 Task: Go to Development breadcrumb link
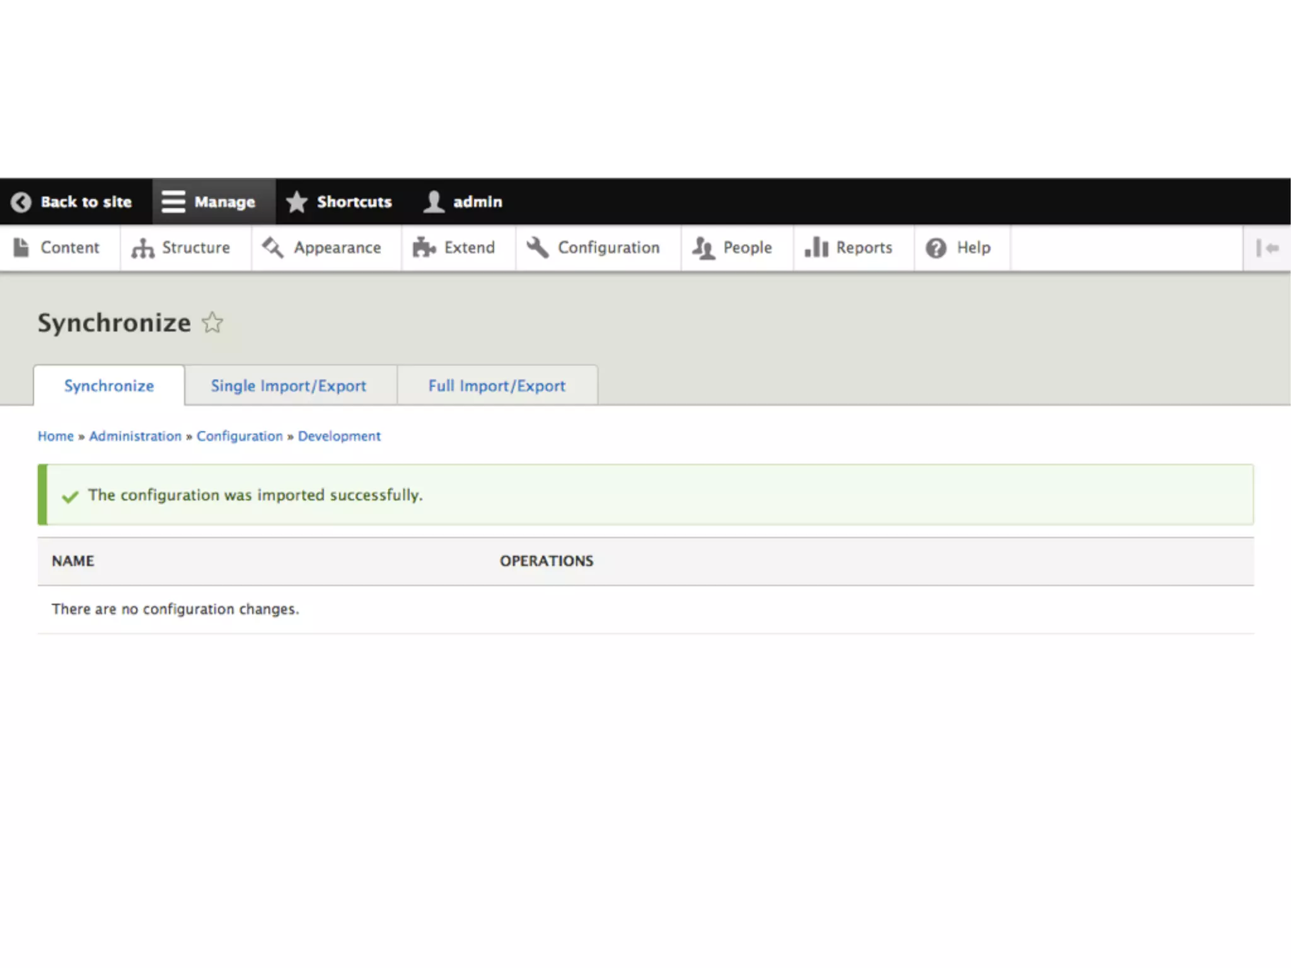339,436
